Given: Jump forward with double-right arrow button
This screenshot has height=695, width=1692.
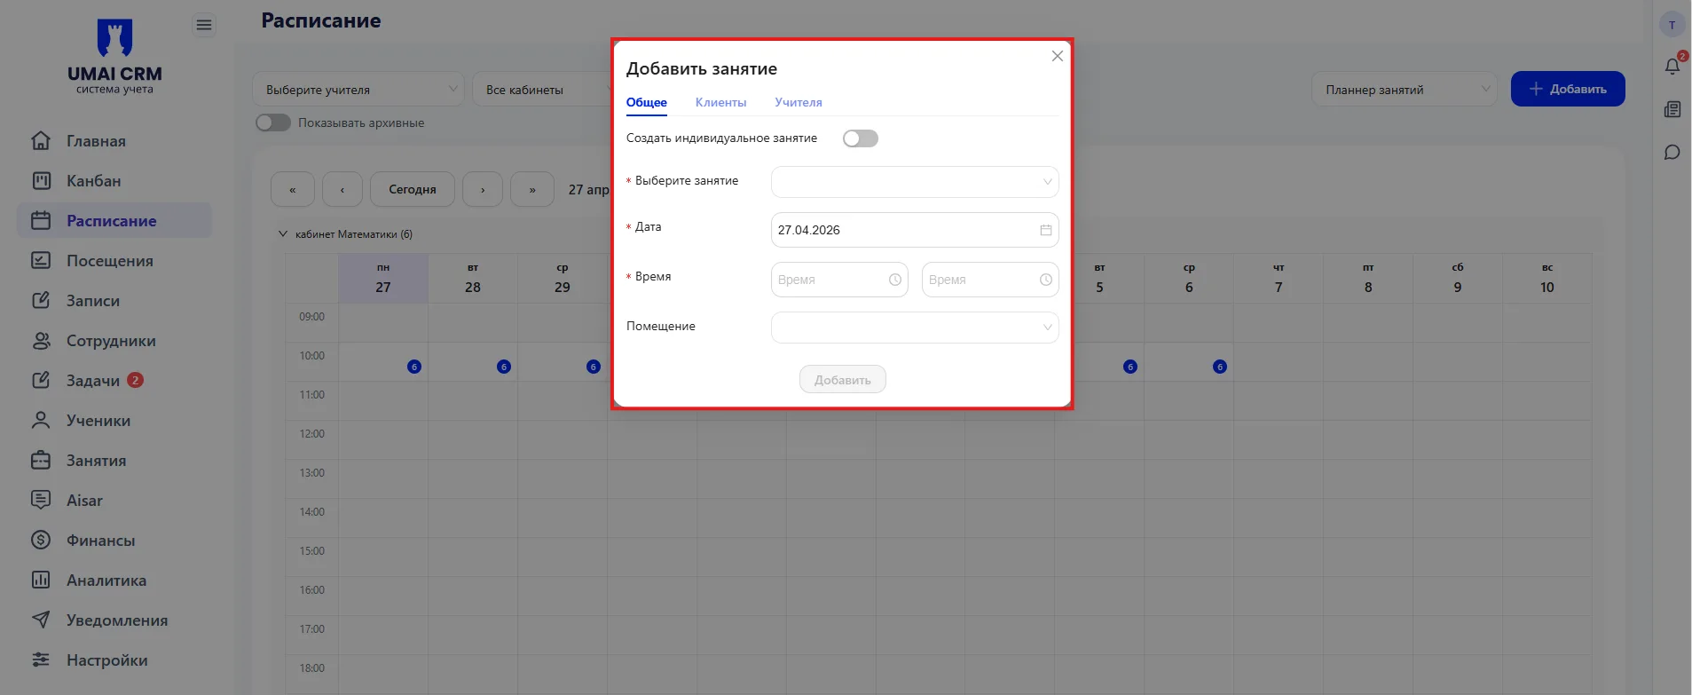Looking at the screenshot, I should pos(532,189).
